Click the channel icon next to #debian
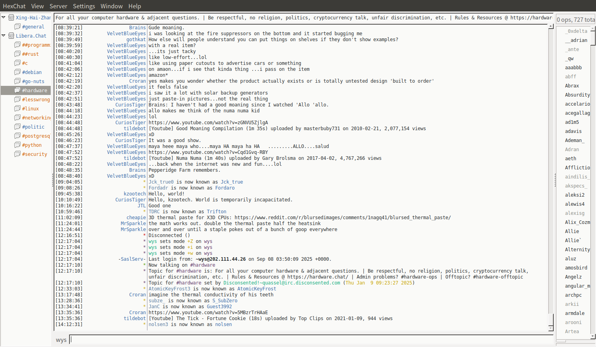 pos(17,72)
